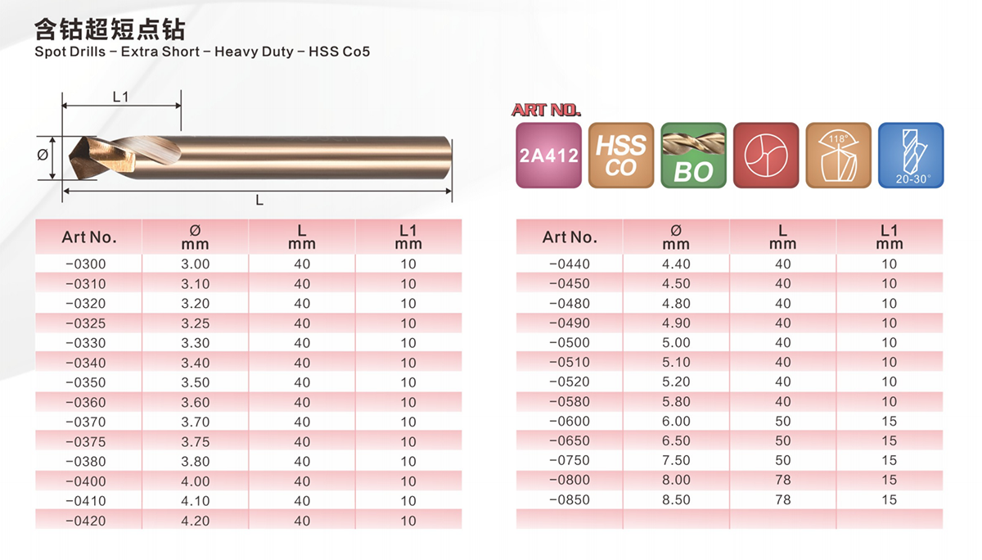Select article number -0800
The image size is (982, 560).
click(569, 480)
